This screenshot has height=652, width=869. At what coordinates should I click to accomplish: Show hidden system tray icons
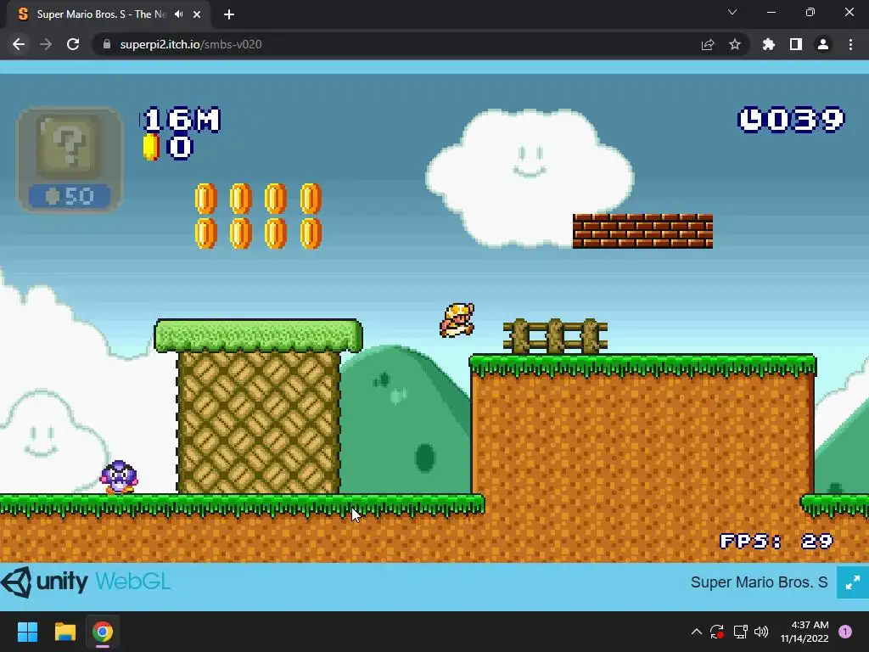click(x=697, y=632)
